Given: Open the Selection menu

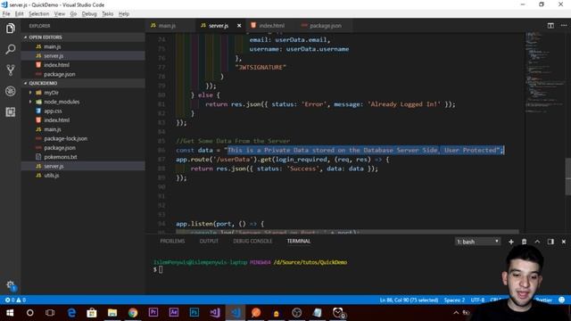Looking at the screenshot, I should click(38, 14).
